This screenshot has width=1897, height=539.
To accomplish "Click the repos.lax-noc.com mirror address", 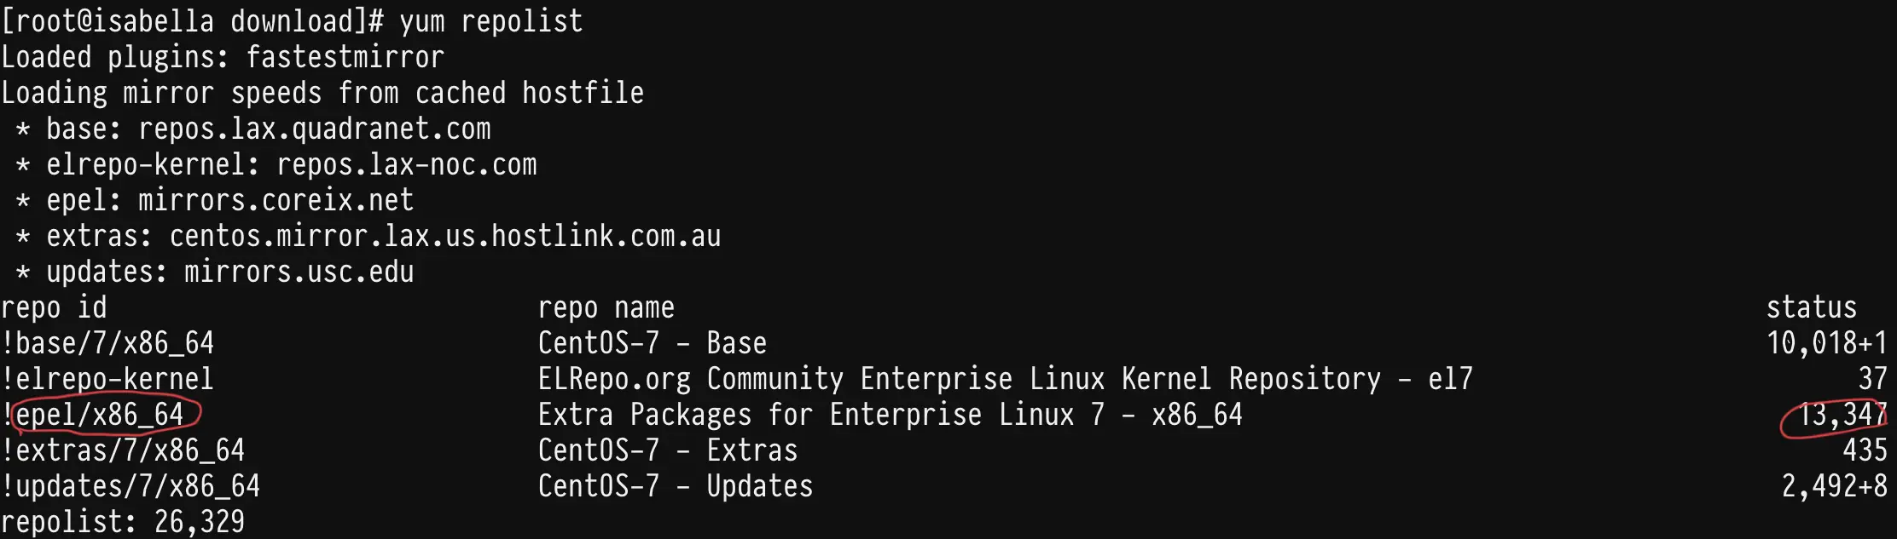I will point(407,164).
